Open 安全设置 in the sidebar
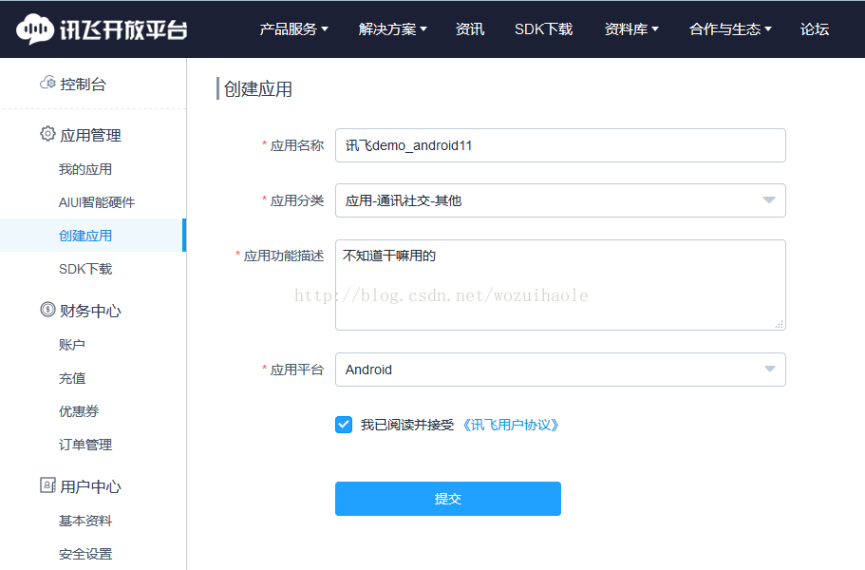The height and width of the screenshot is (570, 865). click(85, 554)
